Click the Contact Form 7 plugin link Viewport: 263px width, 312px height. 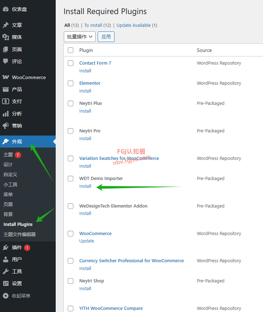(x=95, y=63)
